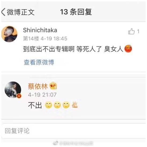Like Shinichitaka's comment with thumbs-up
Viewport: 147px width, 147px height.
click(131, 31)
